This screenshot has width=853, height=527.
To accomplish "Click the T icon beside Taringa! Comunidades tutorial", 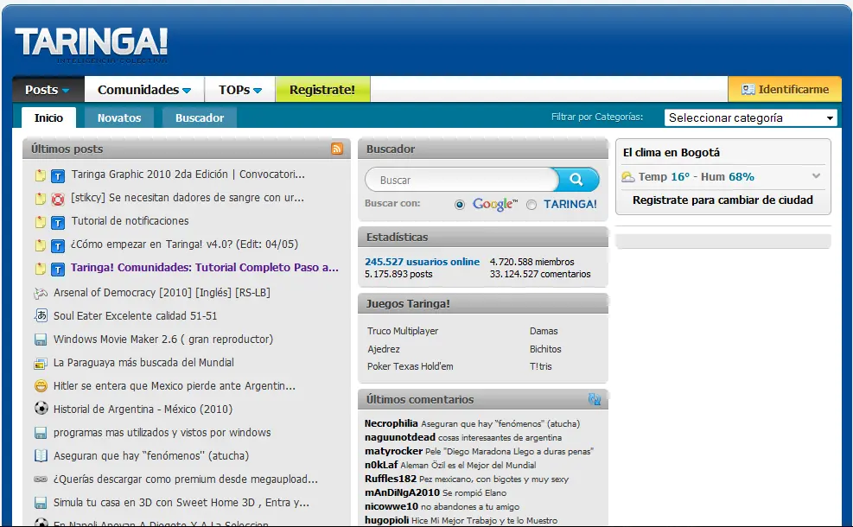I will click(x=58, y=270).
